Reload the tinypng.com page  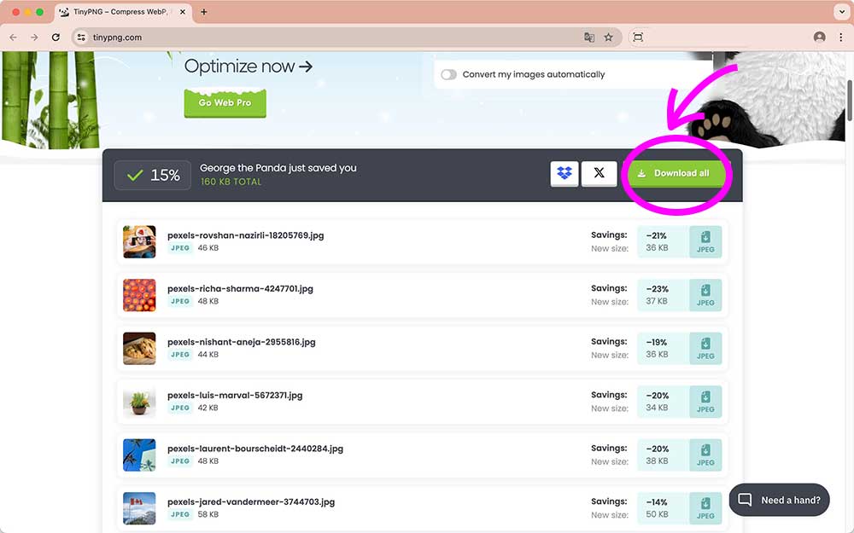[x=56, y=37]
